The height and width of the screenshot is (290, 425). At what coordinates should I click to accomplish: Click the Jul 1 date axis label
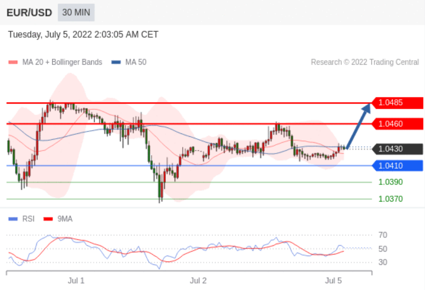pyautogui.click(x=76, y=281)
